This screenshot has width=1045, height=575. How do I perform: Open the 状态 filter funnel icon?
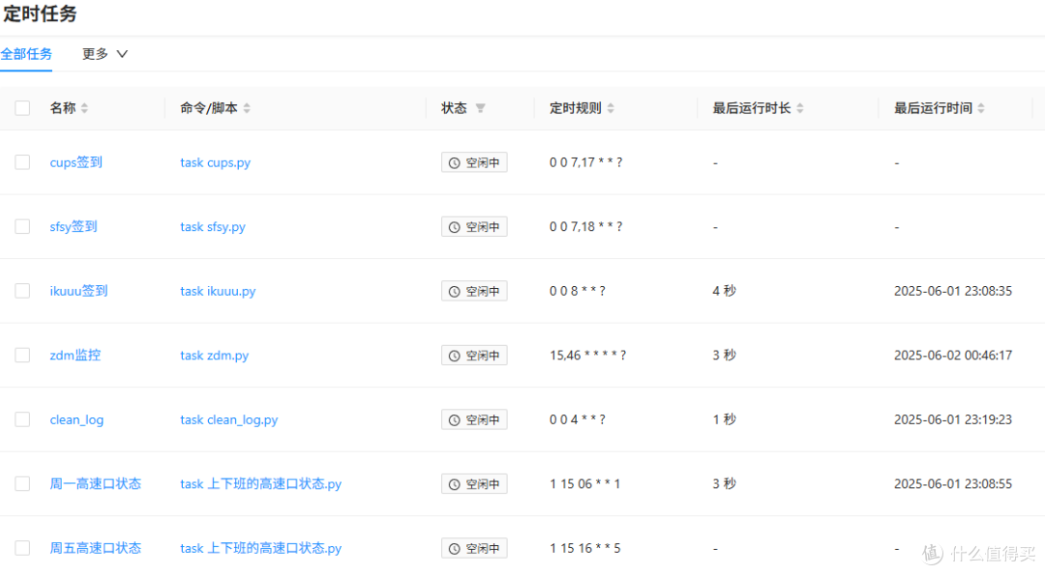point(480,108)
